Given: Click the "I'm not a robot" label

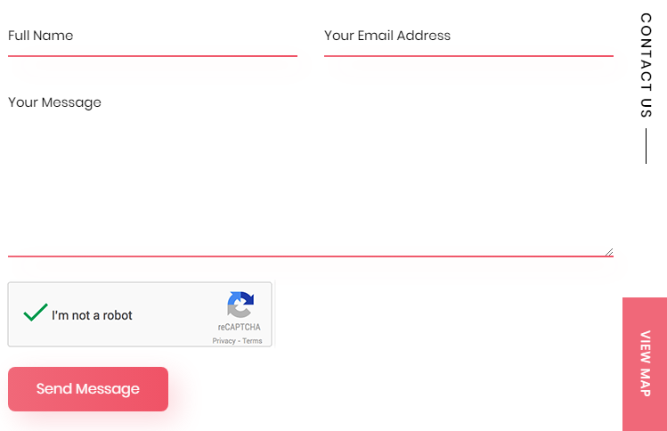Looking at the screenshot, I should click(92, 315).
